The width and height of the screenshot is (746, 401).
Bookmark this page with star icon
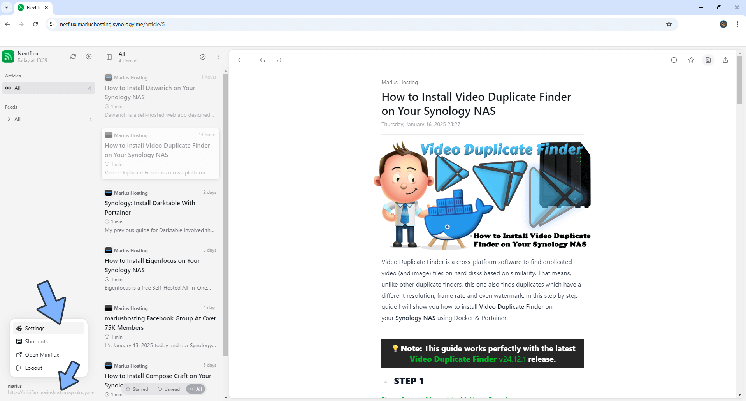(669, 24)
